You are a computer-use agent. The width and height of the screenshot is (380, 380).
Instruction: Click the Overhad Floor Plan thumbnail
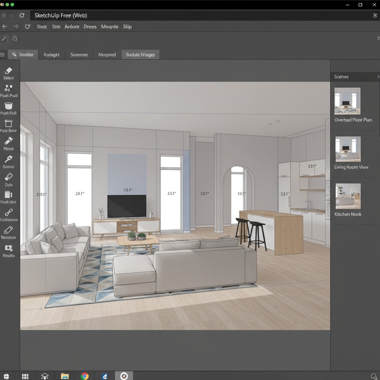pos(347,101)
